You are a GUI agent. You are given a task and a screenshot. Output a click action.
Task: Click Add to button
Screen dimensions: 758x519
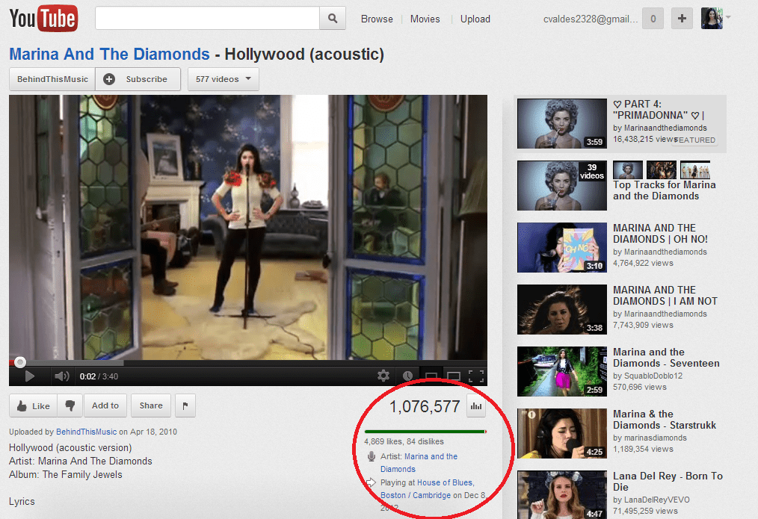coord(105,405)
